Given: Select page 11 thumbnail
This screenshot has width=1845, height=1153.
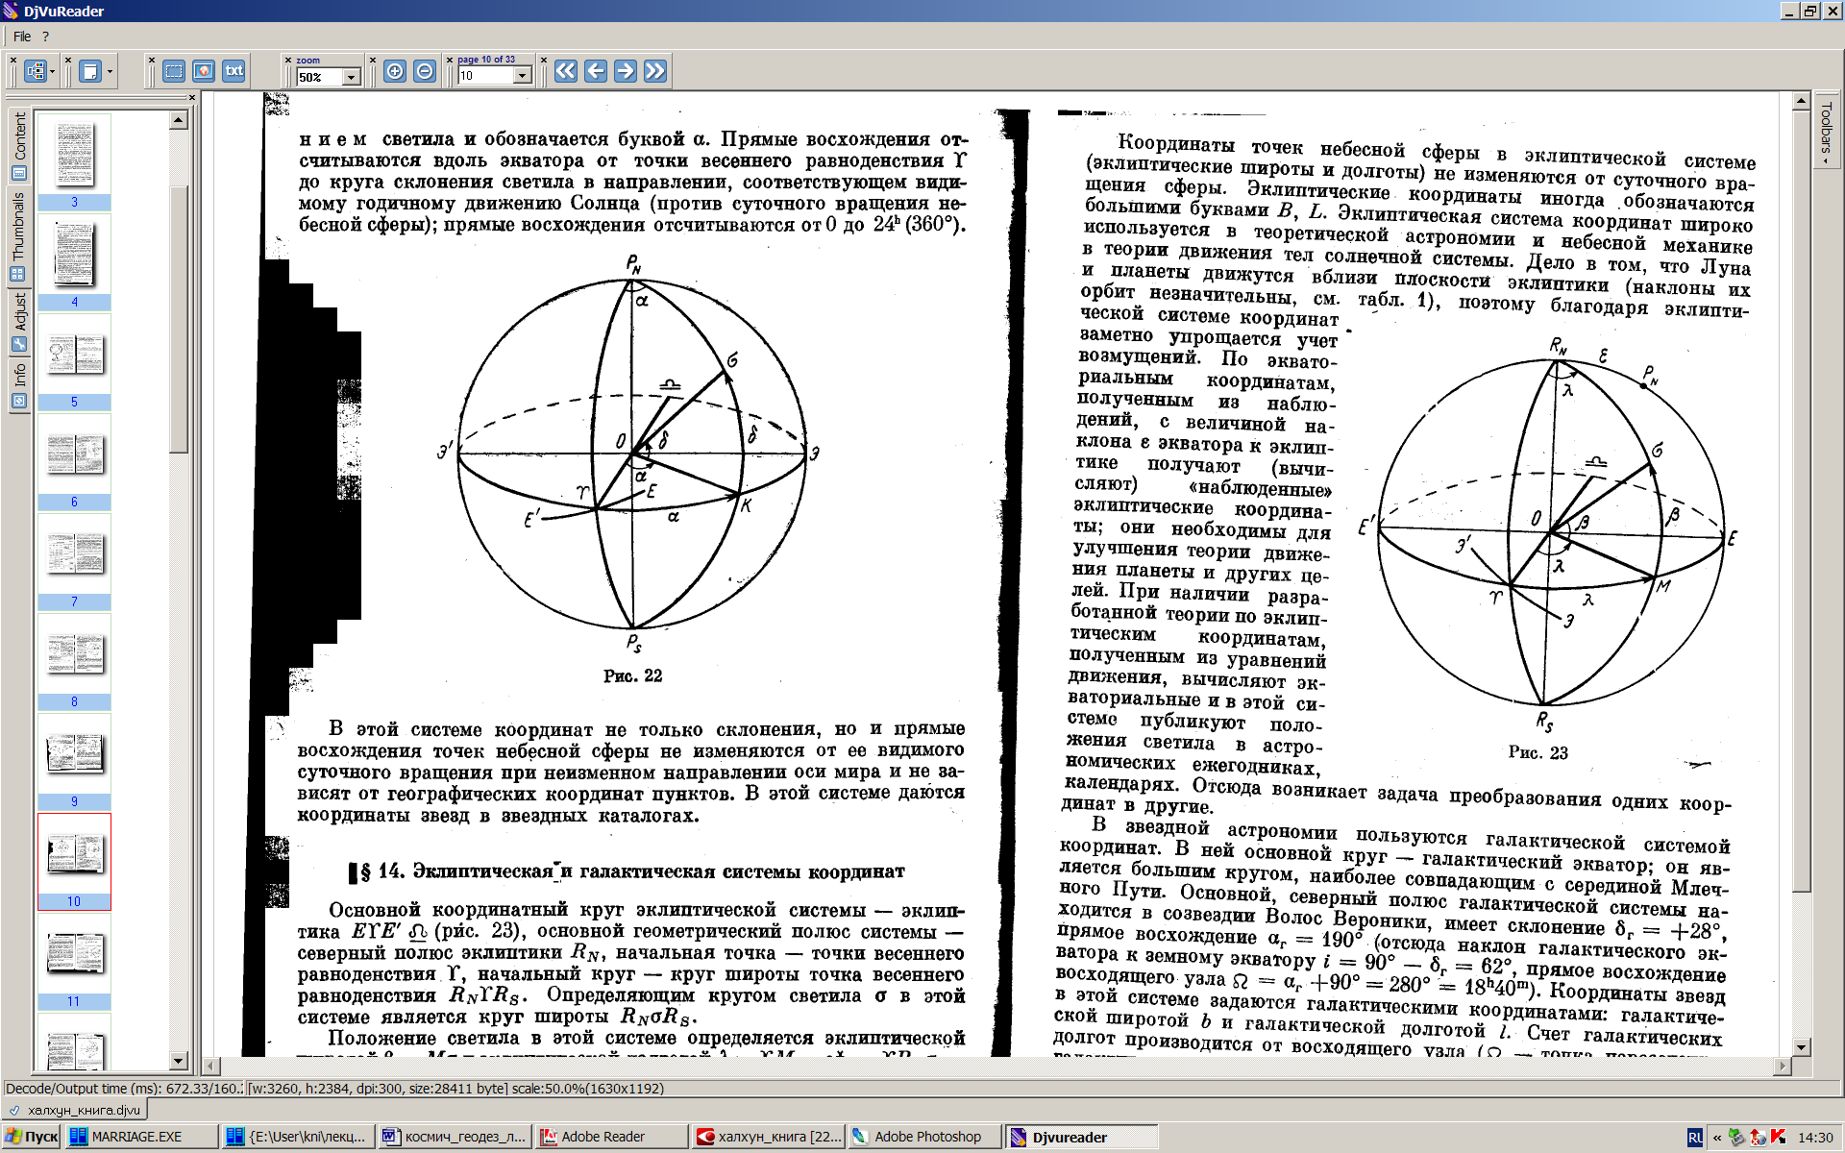Looking at the screenshot, I should pyautogui.click(x=74, y=961).
